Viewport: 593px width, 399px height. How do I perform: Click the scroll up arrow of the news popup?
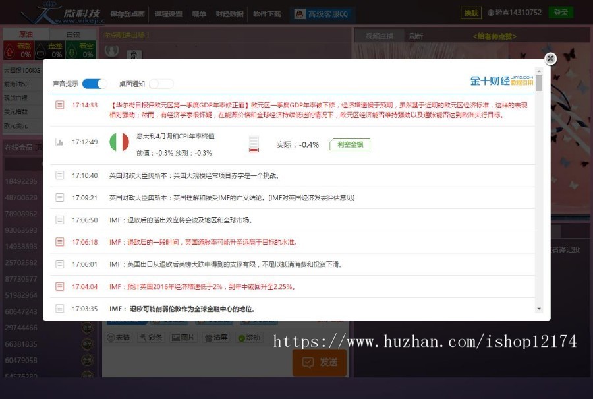point(539,71)
